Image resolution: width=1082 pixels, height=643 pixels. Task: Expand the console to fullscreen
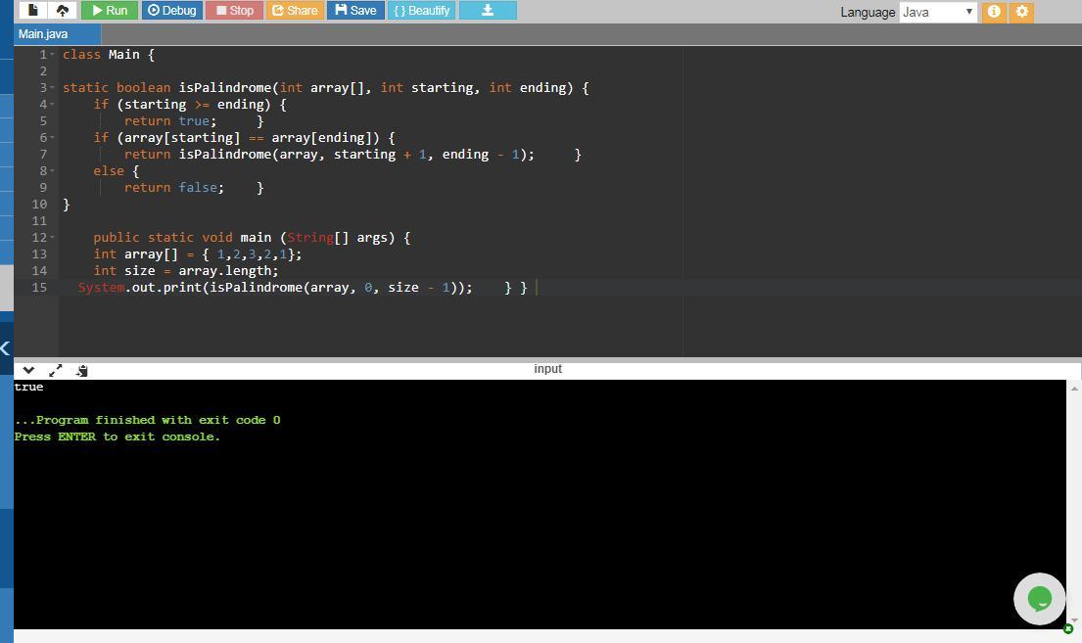[55, 370]
